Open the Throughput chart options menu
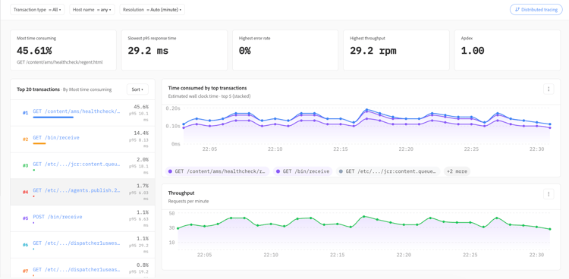This screenshot has width=569, height=279. [549, 194]
